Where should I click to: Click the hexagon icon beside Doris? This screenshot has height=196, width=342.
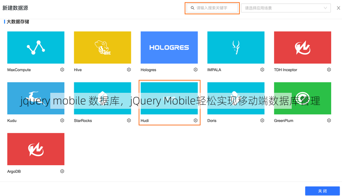(263, 120)
